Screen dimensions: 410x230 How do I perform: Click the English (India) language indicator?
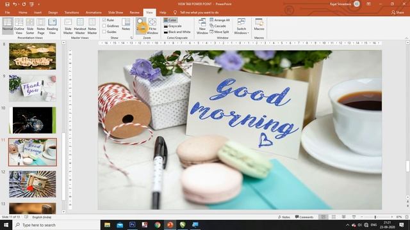[42, 217]
